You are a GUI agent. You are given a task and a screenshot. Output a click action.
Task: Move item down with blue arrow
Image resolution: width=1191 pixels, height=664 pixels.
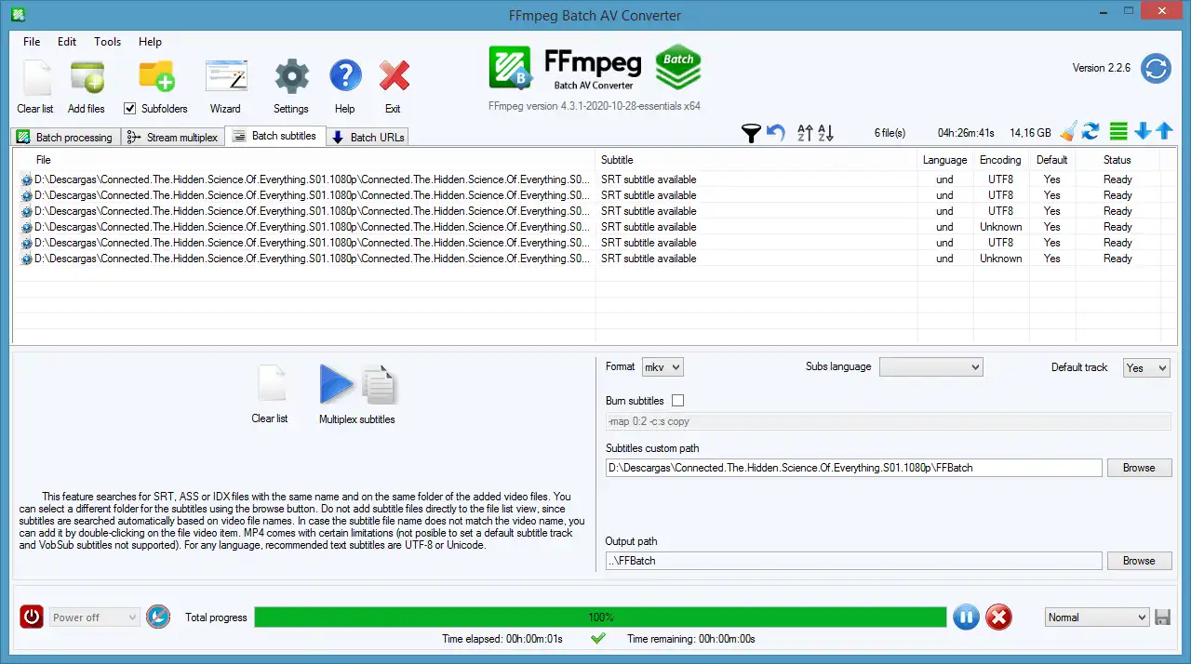coord(1143,132)
